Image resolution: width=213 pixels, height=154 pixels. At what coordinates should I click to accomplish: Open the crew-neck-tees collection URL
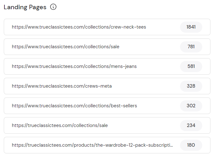tap(79, 27)
